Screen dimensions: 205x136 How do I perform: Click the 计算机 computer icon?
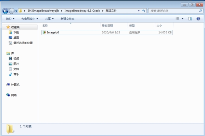[8, 85]
